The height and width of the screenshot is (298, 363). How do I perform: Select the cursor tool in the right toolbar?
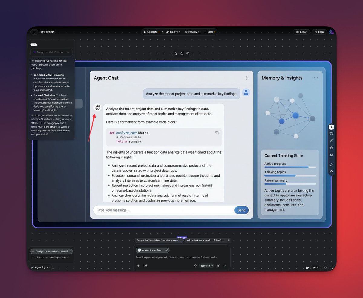(331, 127)
